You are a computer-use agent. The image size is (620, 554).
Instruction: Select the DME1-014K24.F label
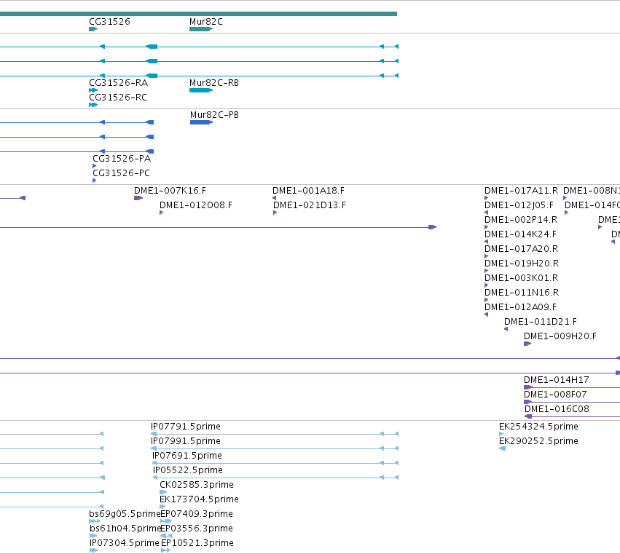click(520, 234)
